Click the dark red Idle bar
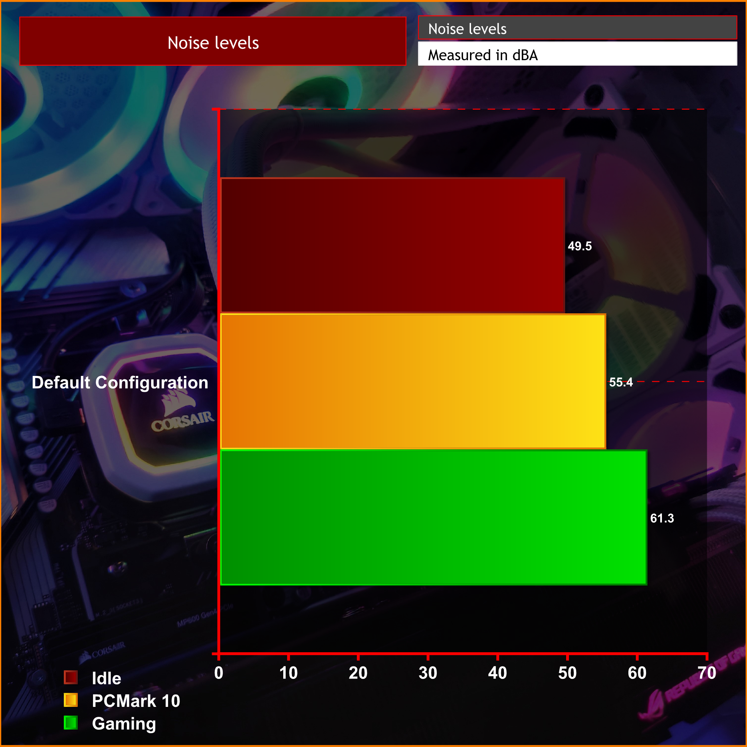The height and width of the screenshot is (747, 747). [392, 245]
